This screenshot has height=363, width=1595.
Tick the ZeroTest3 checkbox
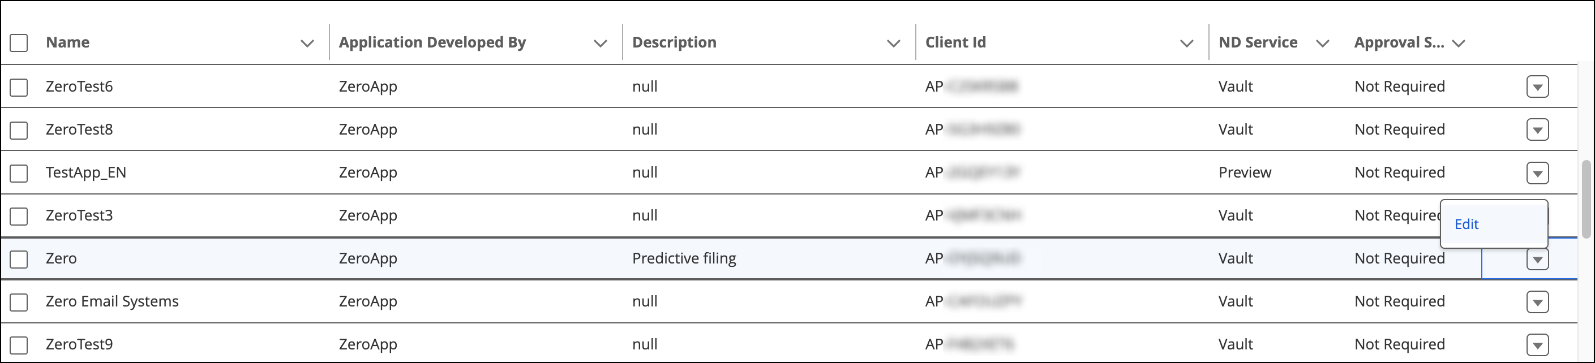click(x=19, y=217)
